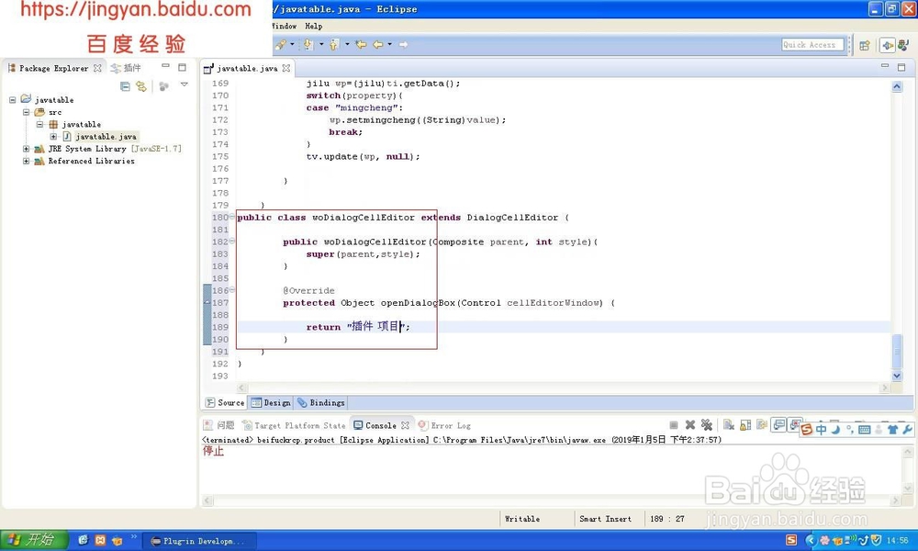The width and height of the screenshot is (918, 551).
Task: Switch to Package Explorer tab
Action: [x=53, y=69]
